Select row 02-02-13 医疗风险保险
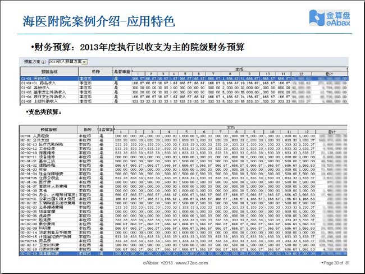The height and width of the screenshot is (274, 365). point(183,144)
